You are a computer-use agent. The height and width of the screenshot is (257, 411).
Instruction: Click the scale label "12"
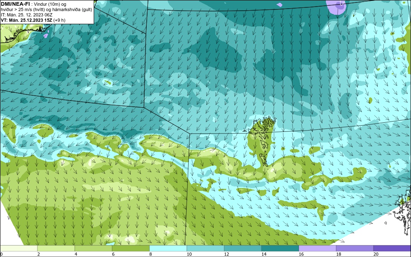226,254
